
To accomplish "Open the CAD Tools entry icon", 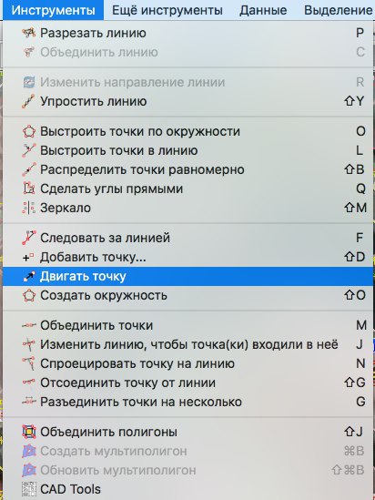I will pyautogui.click(x=29, y=489).
